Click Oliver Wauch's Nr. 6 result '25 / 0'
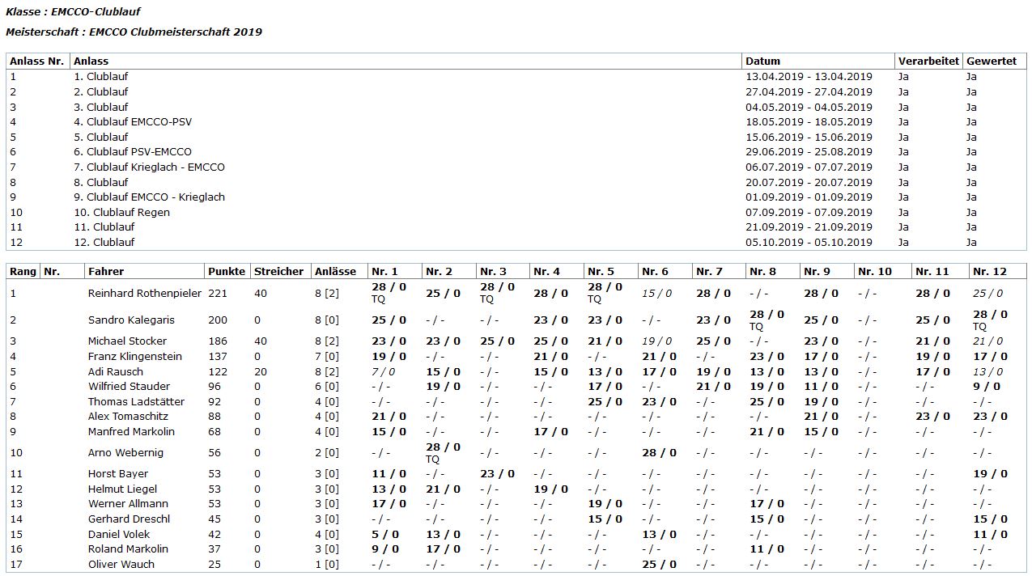The width and height of the screenshot is (1032, 576). pos(659,565)
